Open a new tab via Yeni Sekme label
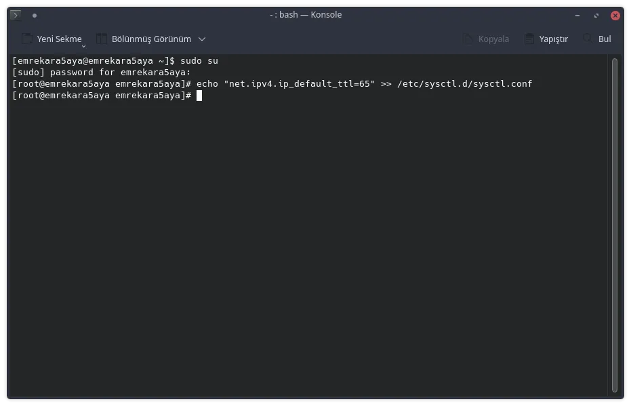The image size is (631, 406). point(59,39)
